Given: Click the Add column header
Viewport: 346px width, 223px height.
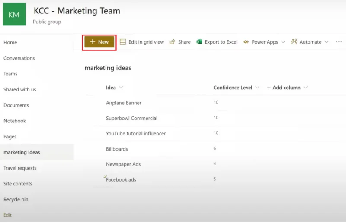Looking at the screenshot, I should (286, 88).
